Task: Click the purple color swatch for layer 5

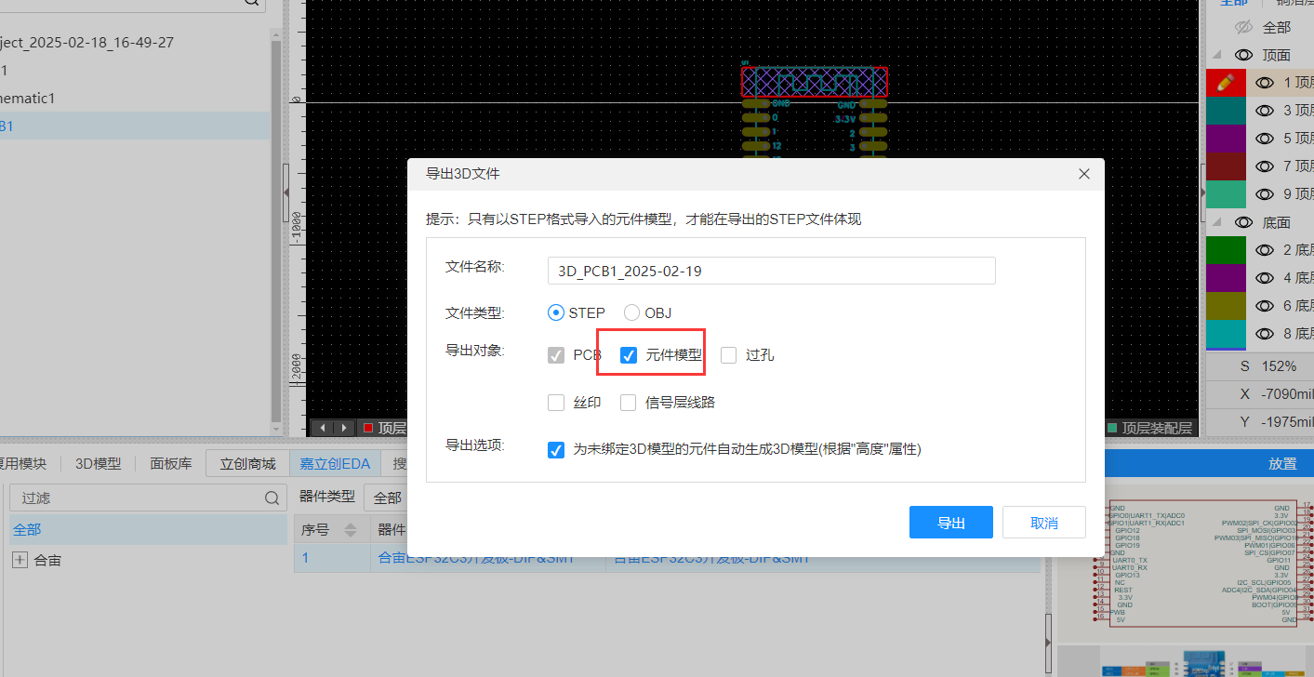Action: point(1226,138)
